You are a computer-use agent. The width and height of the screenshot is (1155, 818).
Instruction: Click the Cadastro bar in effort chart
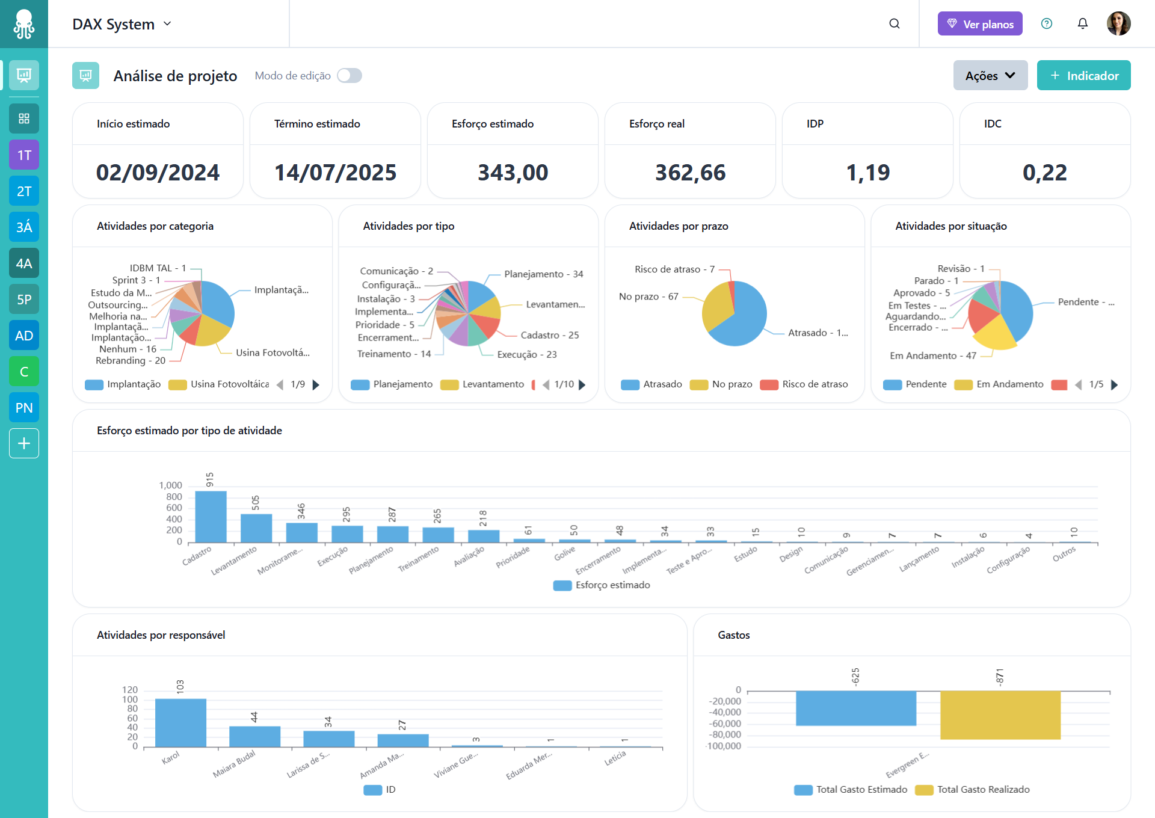[211, 517]
